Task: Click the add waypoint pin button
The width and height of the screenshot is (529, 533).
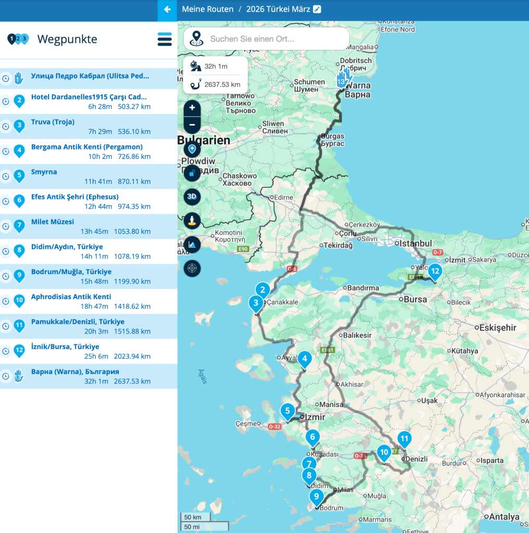Action: click(192, 149)
